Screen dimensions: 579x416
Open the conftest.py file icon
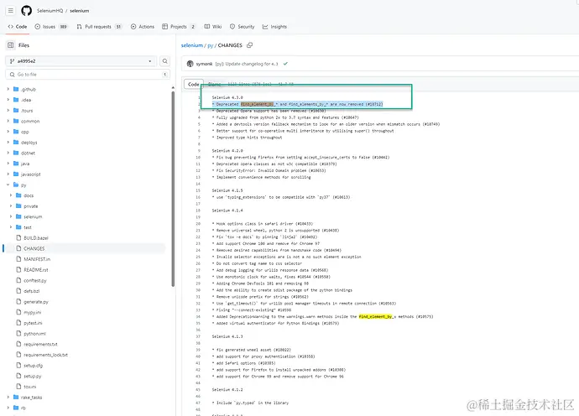(x=18, y=280)
